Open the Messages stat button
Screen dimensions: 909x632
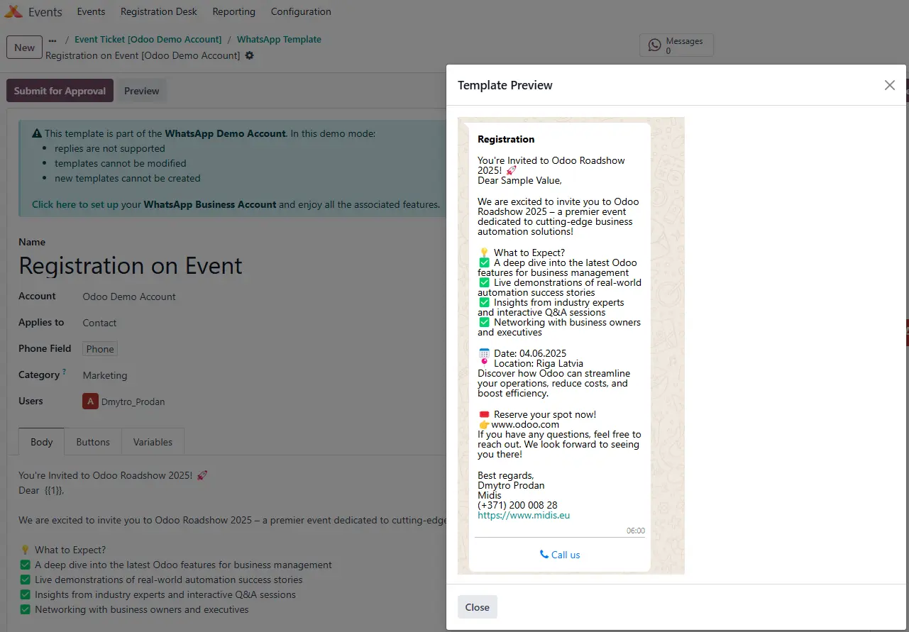tap(676, 45)
